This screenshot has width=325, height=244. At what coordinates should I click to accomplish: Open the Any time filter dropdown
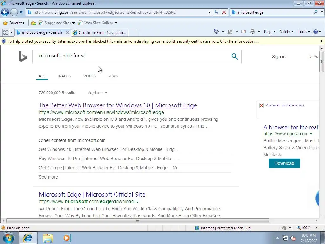click(97, 93)
